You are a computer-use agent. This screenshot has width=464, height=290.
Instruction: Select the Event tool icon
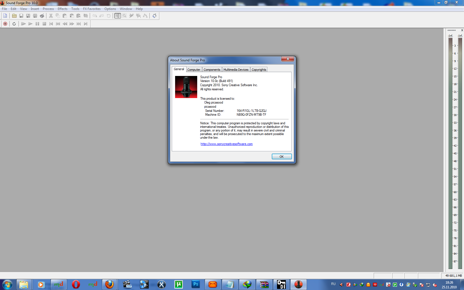click(138, 16)
